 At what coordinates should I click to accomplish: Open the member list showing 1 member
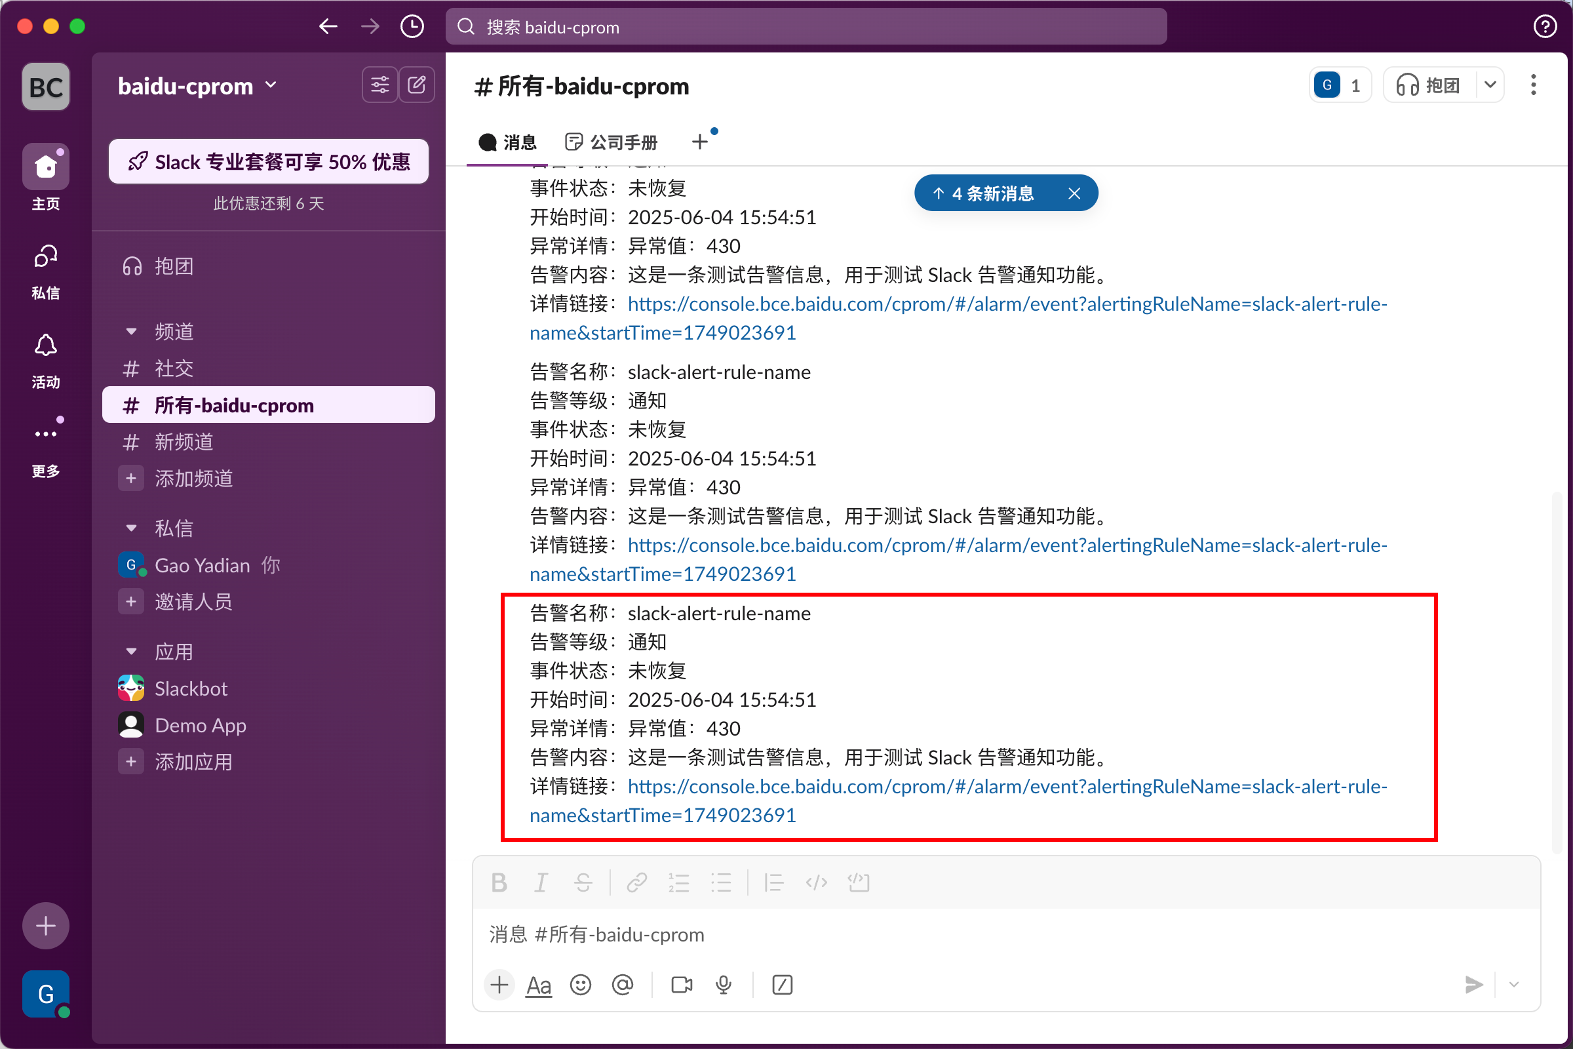(x=1340, y=85)
